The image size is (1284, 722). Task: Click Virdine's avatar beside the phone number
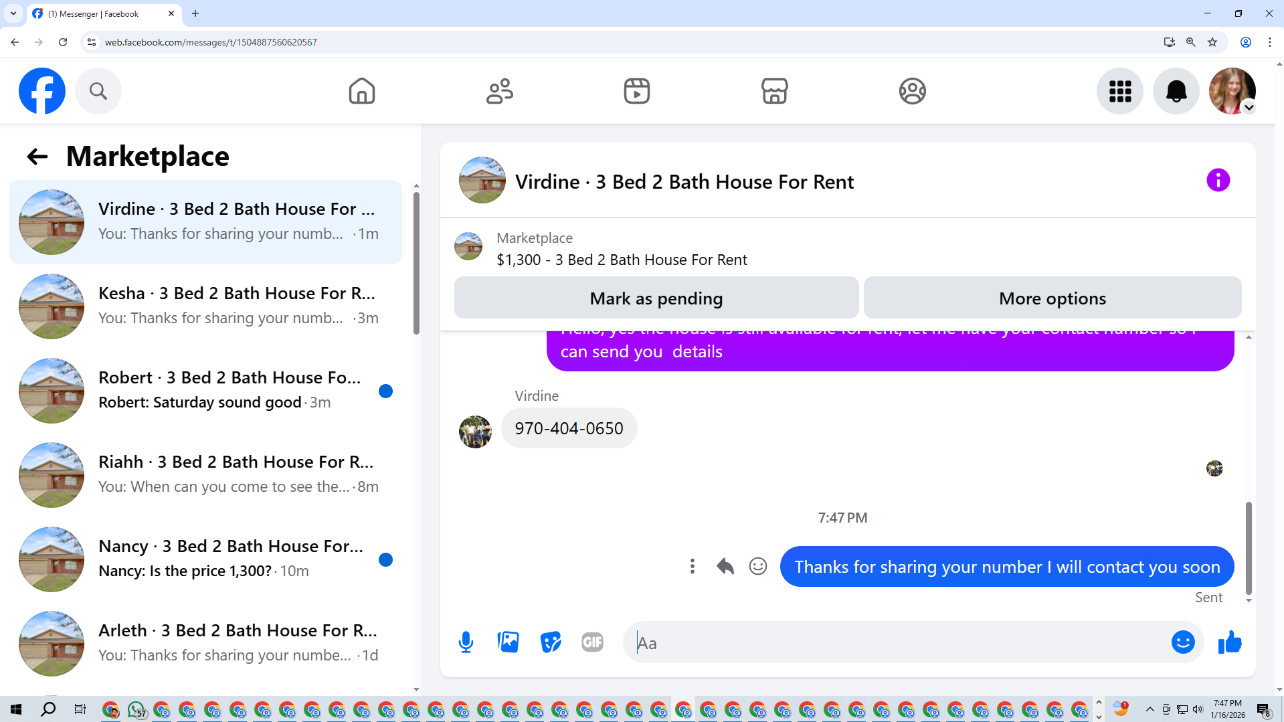click(x=476, y=432)
